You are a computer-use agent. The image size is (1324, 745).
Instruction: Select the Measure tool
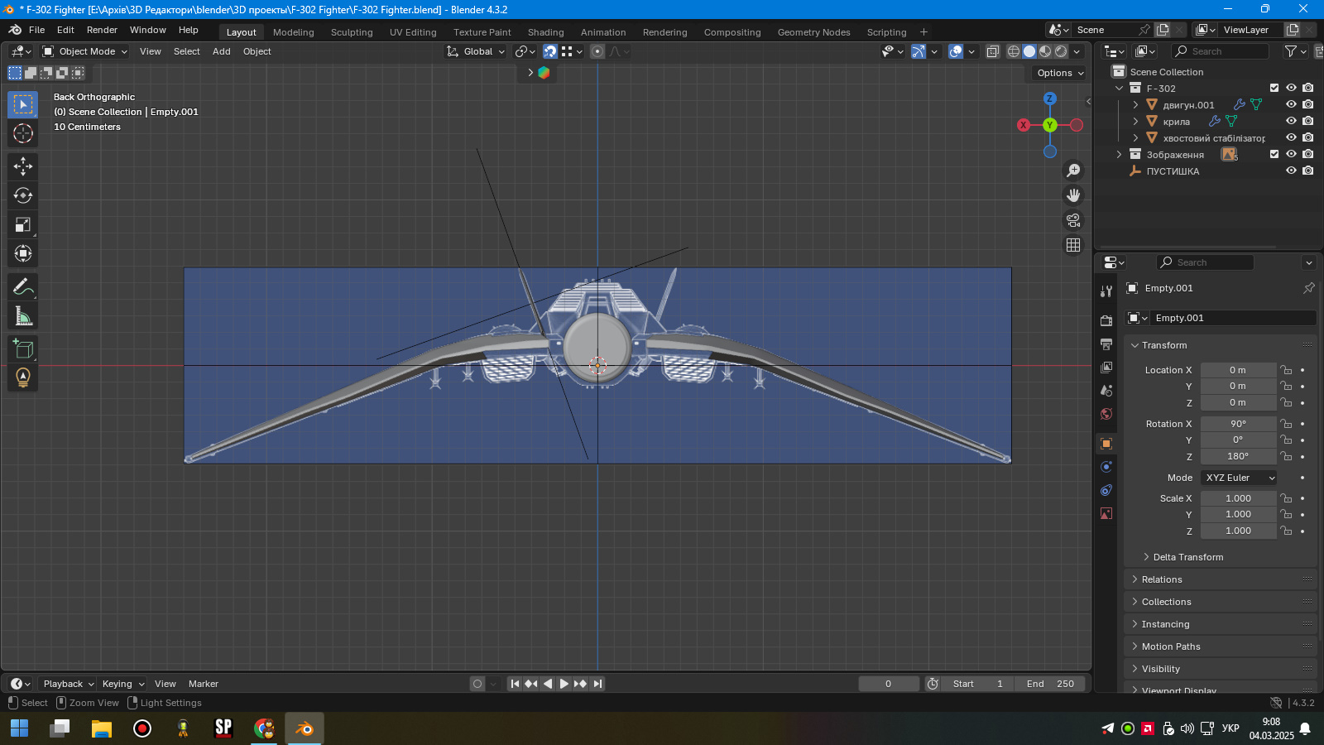[23, 316]
